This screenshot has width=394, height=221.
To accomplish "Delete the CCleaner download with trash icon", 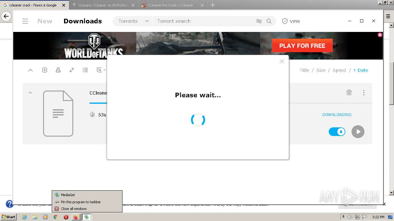I will click(349, 92).
